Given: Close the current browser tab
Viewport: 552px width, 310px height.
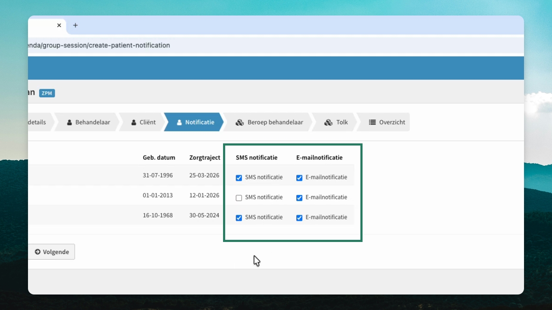Looking at the screenshot, I should (x=59, y=25).
